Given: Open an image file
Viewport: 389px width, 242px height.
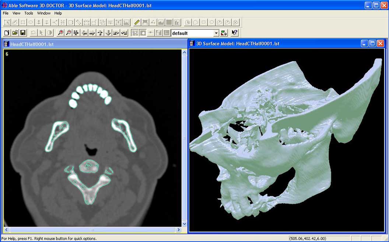Looking at the screenshot, I should click(15, 33).
